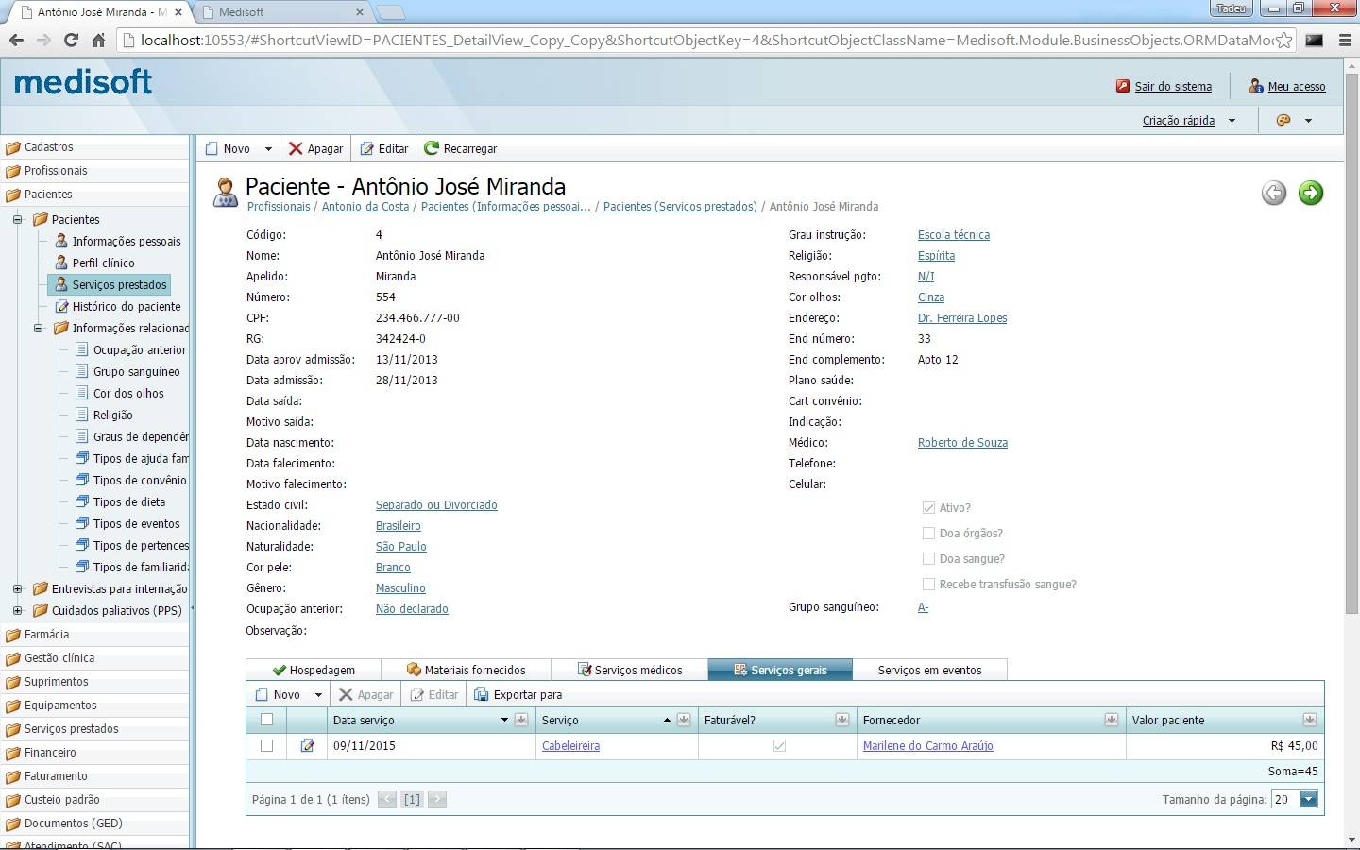Click the browser address bar
Image resolution: width=1360 pixels, height=850 pixels.
point(708,40)
